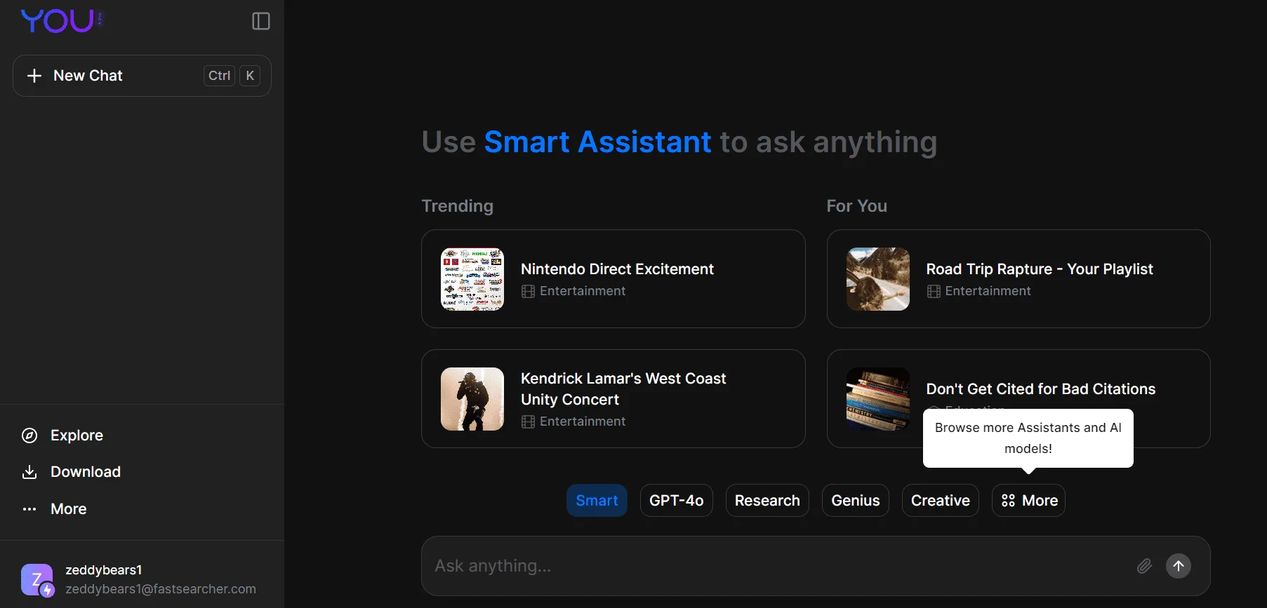Click Nintendo Direct Excitement thumbnail

(x=472, y=279)
